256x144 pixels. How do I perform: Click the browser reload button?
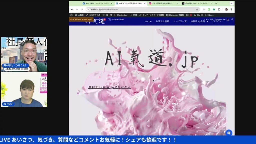[x=82, y=9]
